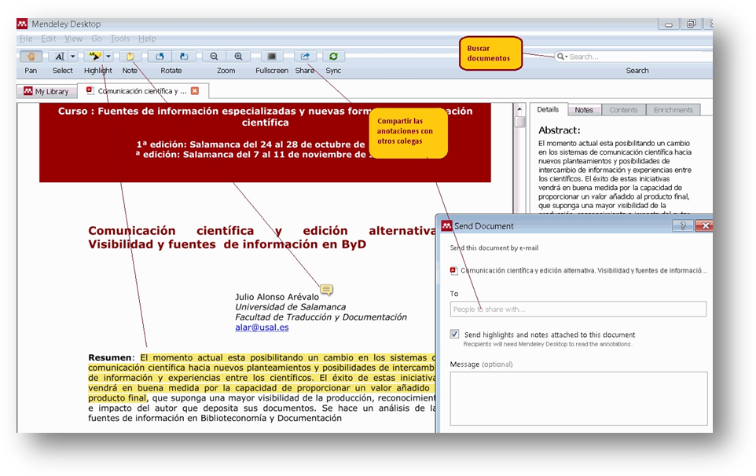Open the alar@usal.es email link

[262, 327]
